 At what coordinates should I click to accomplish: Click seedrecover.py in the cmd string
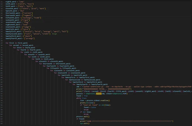(97, 87)
